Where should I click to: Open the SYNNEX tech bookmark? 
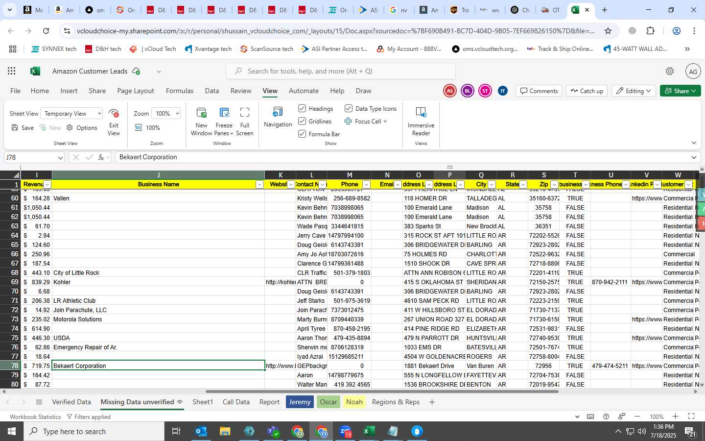pos(54,49)
